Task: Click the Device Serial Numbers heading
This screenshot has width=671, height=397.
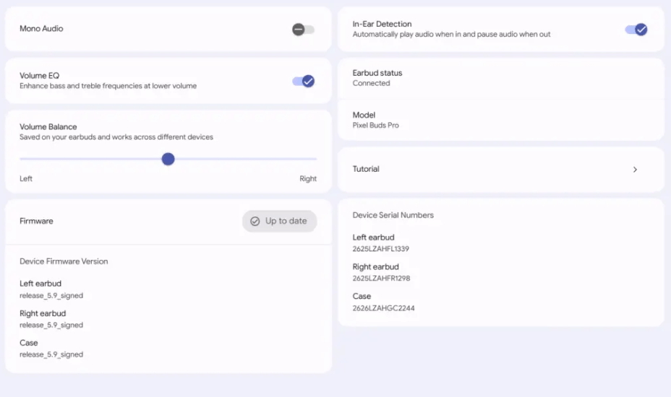Action: pos(393,215)
